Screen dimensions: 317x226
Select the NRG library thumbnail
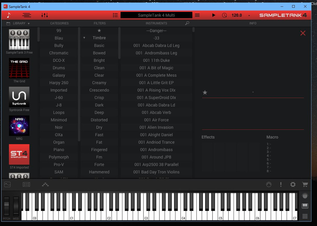(x=19, y=125)
